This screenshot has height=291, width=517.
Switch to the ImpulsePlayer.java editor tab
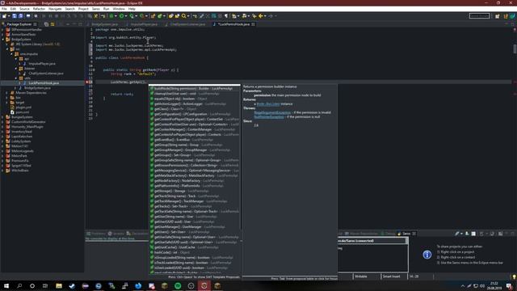tap(144, 24)
